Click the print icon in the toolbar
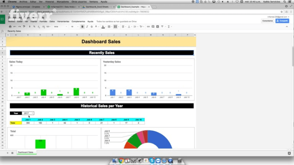This screenshot has height=165, width=294. pos(10,27)
